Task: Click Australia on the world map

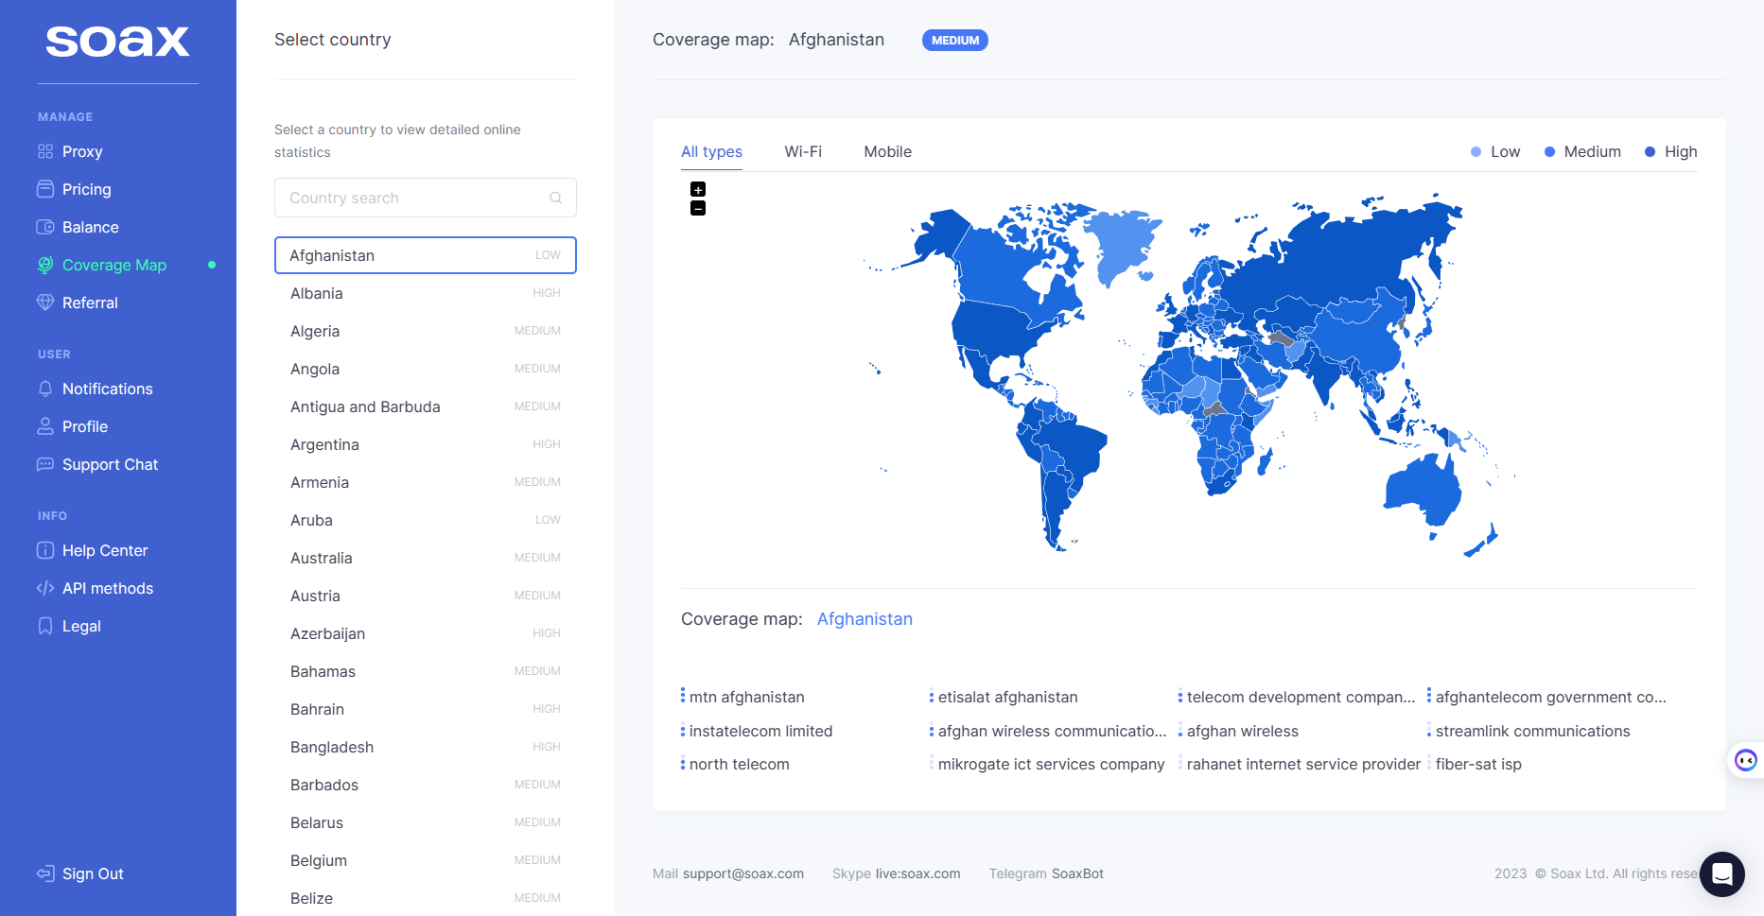Action: point(1423,489)
